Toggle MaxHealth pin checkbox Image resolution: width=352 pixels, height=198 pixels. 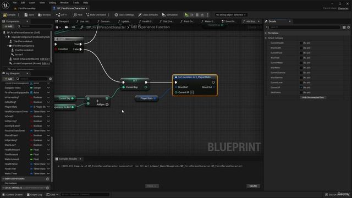(x=301, y=48)
